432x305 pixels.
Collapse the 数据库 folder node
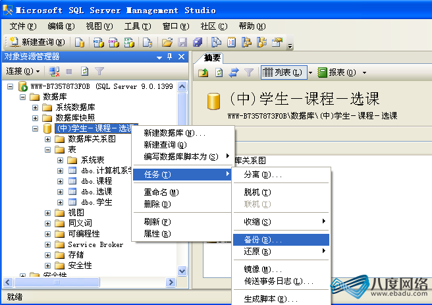click(x=23, y=97)
